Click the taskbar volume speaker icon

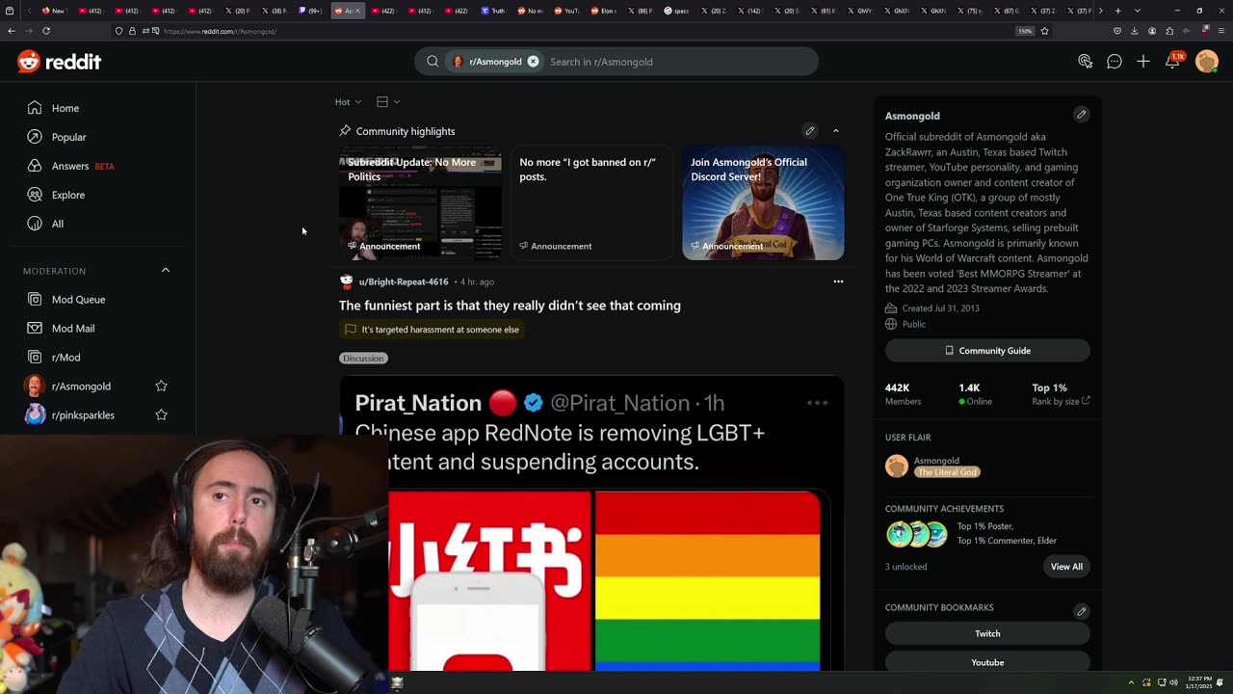(1173, 682)
